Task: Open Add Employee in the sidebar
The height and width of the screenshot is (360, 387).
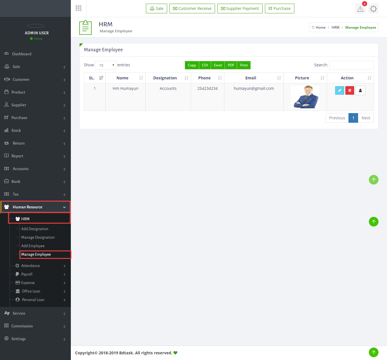Action: (33, 246)
